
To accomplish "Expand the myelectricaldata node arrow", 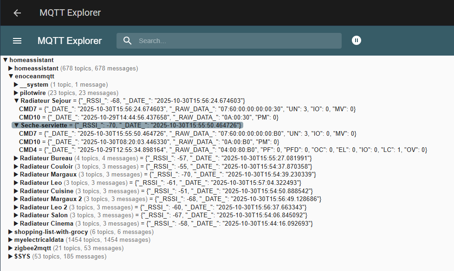I will [10, 240].
